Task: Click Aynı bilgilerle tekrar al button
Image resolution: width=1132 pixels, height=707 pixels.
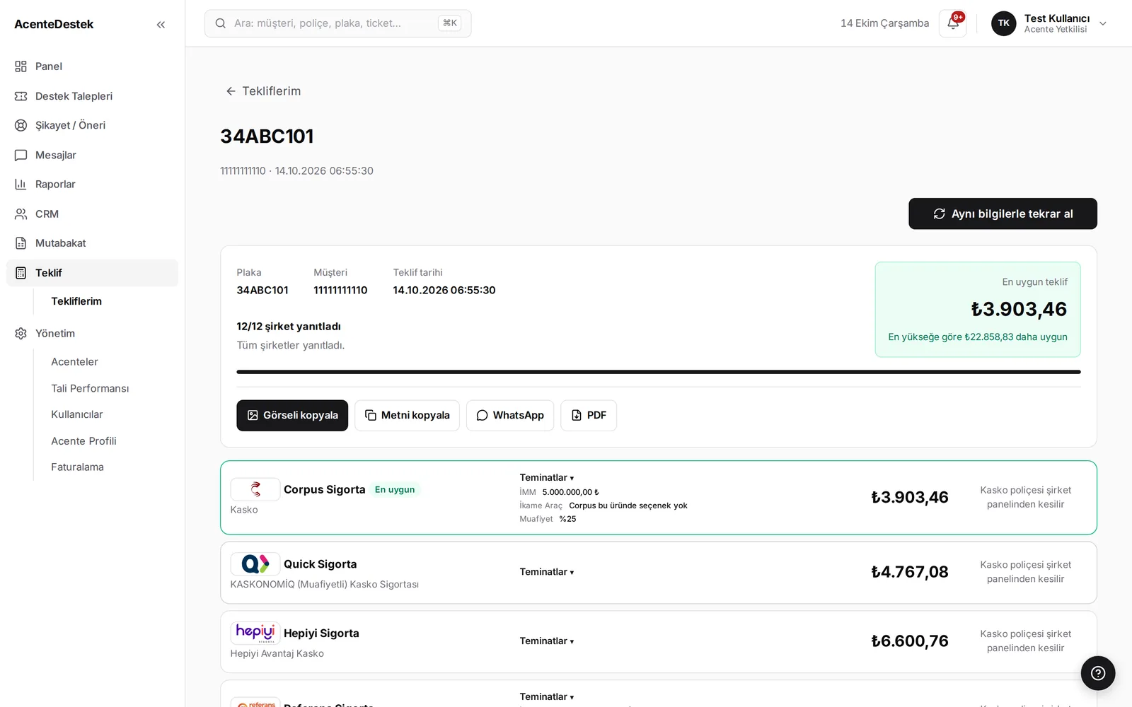Action: (x=1003, y=214)
